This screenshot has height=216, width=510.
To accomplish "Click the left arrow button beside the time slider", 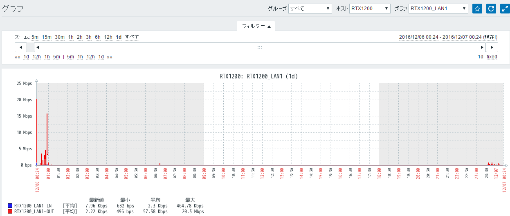I will click(21, 47).
